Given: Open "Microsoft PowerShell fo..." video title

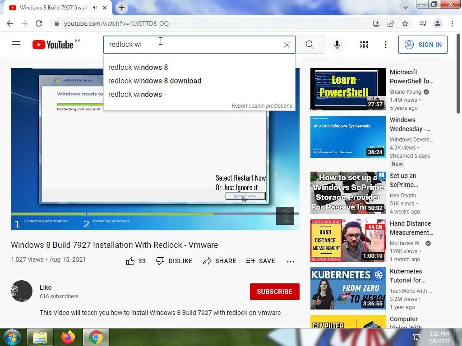Looking at the screenshot, I should pyautogui.click(x=411, y=77).
